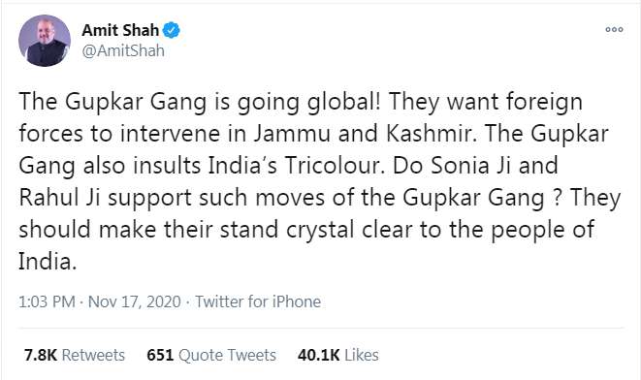This screenshot has width=641, height=380.
Task: Show the 40.1K Likes list
Action: (338, 355)
